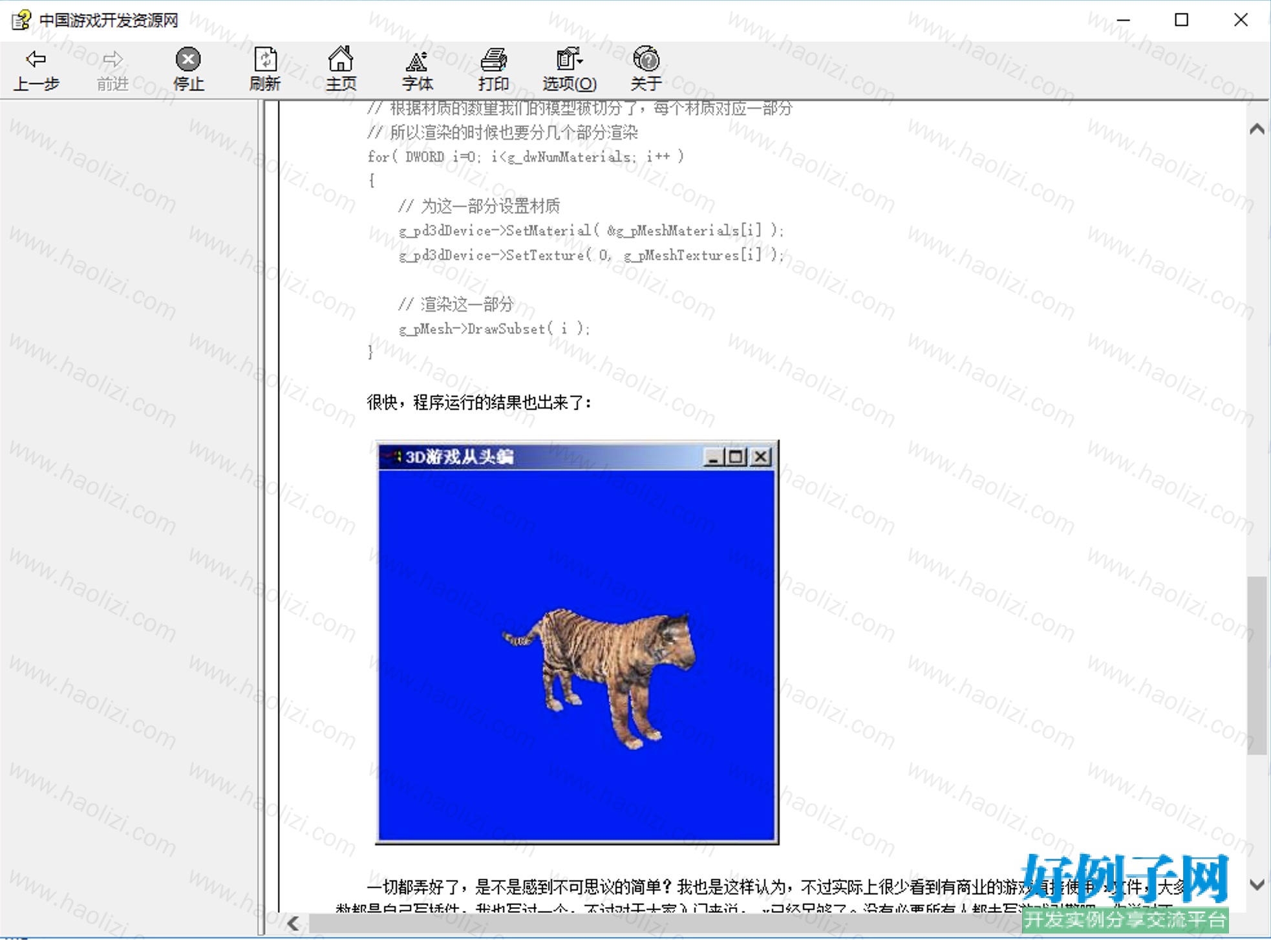The width and height of the screenshot is (1271, 940).
Task: Click the SetMaterial code line
Action: pyautogui.click(x=592, y=230)
